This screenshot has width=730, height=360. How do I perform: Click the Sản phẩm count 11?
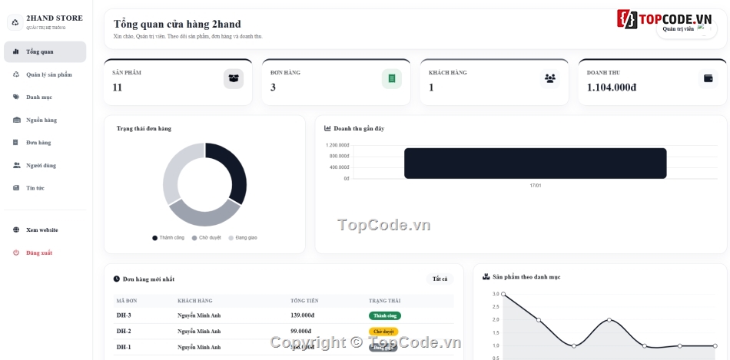tap(118, 88)
